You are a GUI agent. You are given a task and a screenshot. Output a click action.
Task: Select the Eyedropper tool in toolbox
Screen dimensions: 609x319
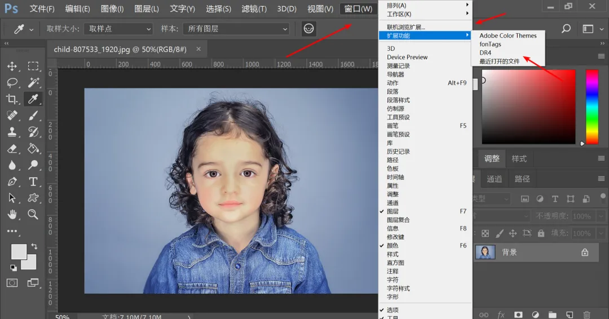coord(33,99)
